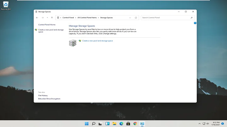The image size is (227, 127).
Task: Open the Widgets panel from taskbar
Action: tap(108, 124)
